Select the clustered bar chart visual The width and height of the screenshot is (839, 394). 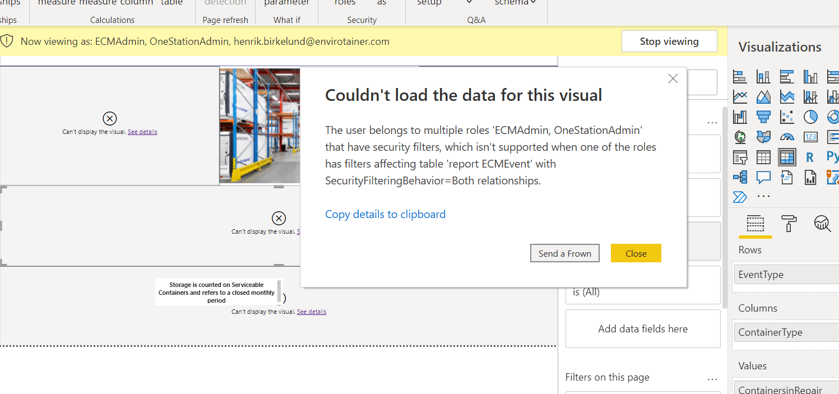[787, 77]
